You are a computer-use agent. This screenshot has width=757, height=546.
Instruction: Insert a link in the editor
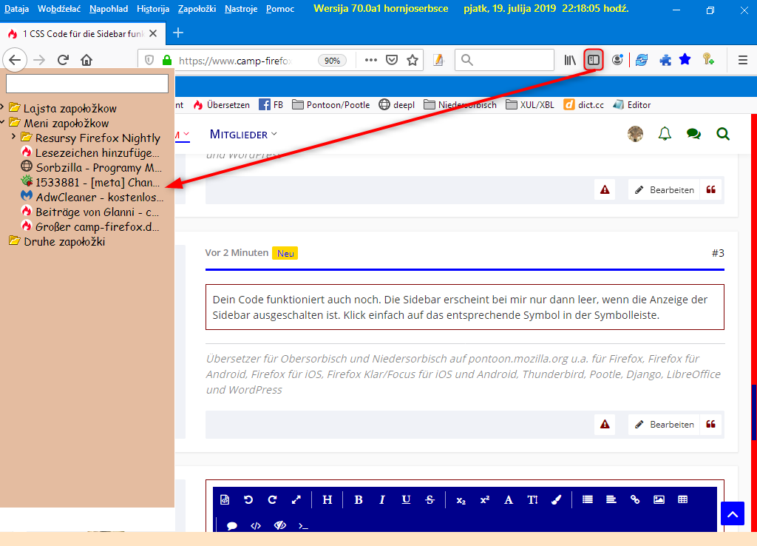click(635, 499)
